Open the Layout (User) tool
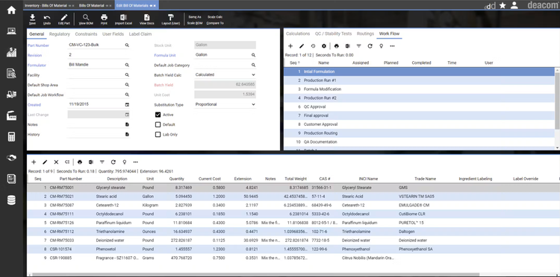This screenshot has height=277, width=560. [171, 17]
